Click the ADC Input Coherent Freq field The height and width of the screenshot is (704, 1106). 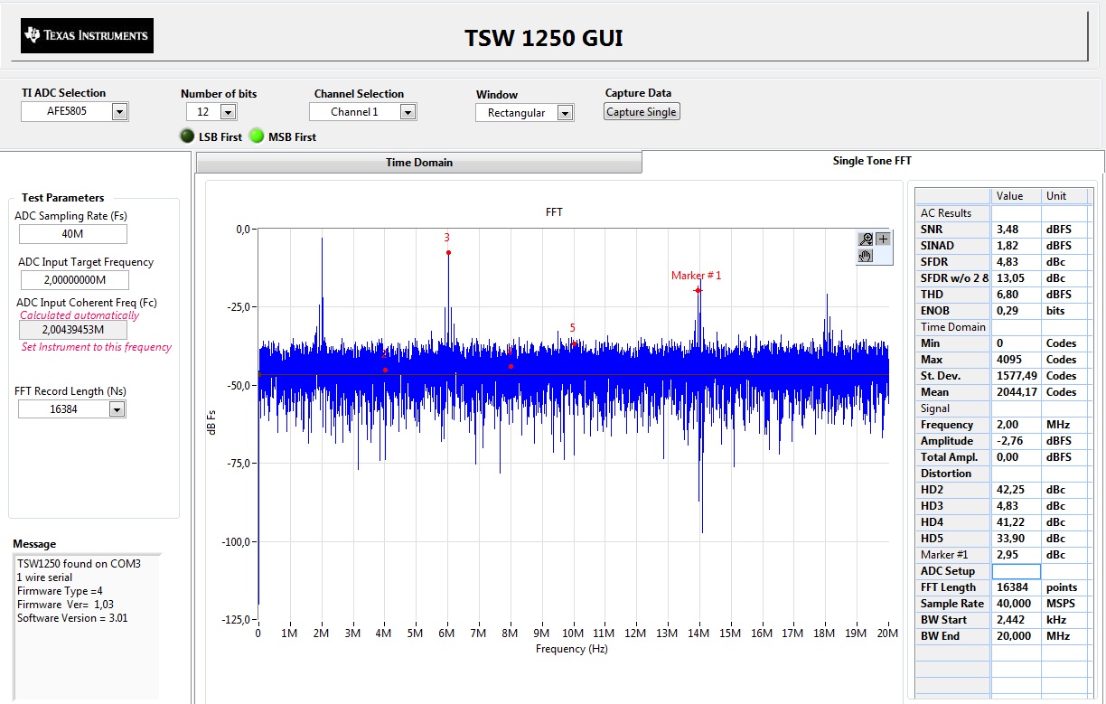(73, 330)
